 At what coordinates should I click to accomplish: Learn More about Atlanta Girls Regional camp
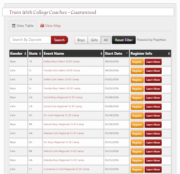[x=153, y=134]
